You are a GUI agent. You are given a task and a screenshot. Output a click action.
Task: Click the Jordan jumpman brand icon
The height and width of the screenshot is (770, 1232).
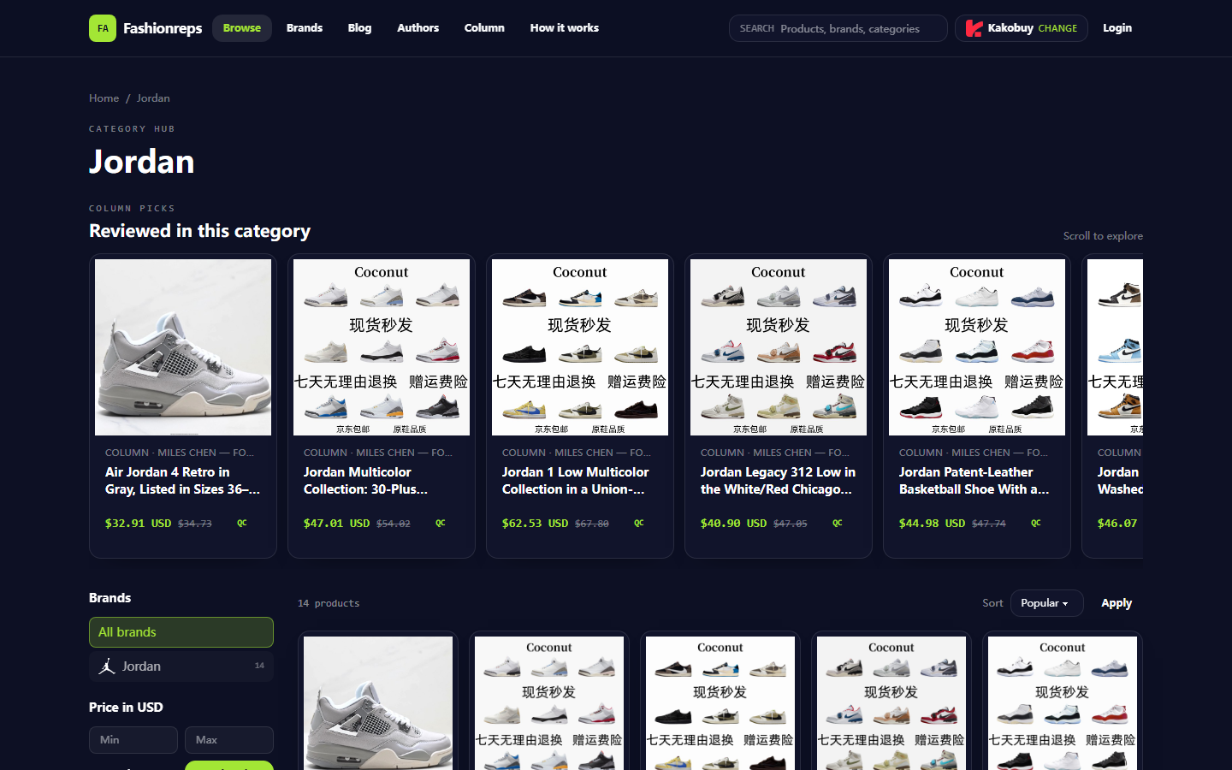pos(107,666)
